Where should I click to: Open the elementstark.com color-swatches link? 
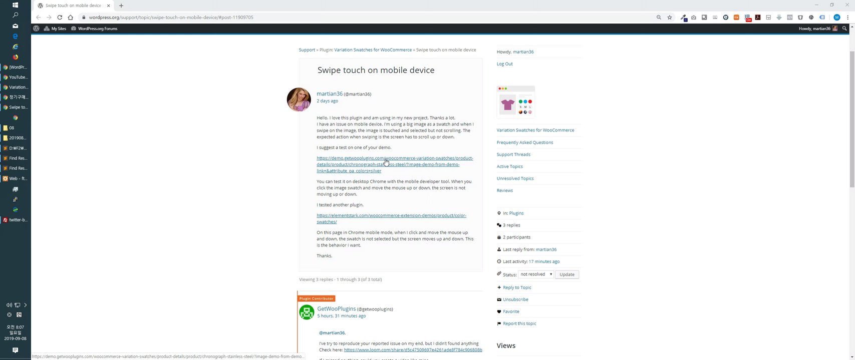[391, 218]
